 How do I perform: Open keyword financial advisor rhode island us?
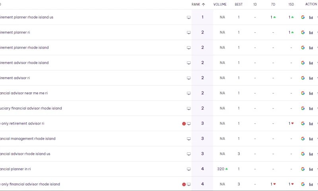pos(25,154)
